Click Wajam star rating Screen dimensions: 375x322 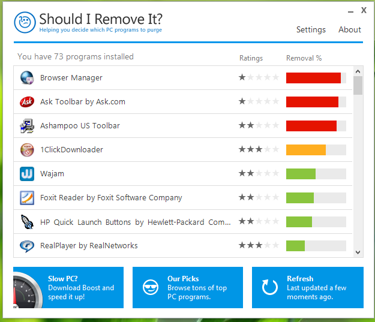[x=259, y=173]
